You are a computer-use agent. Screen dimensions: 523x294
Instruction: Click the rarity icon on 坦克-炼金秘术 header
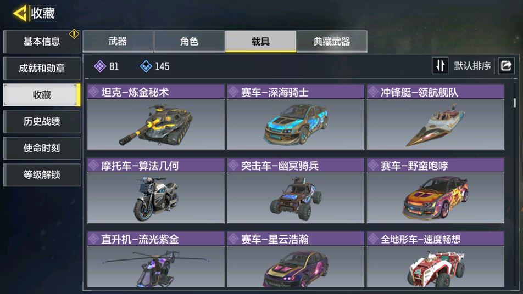pos(94,92)
